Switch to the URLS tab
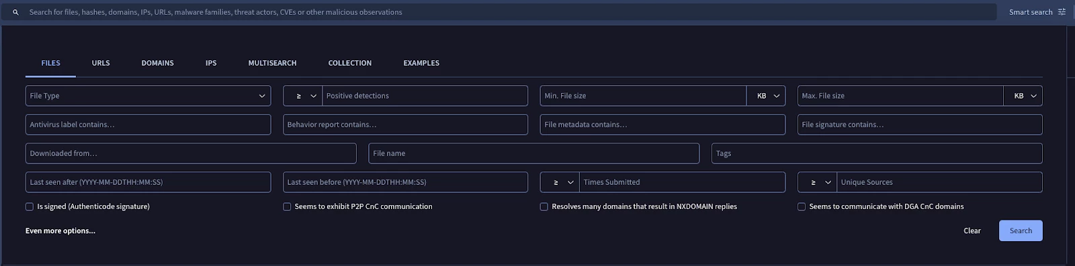Screen dimensions: 1075x266 101,63
